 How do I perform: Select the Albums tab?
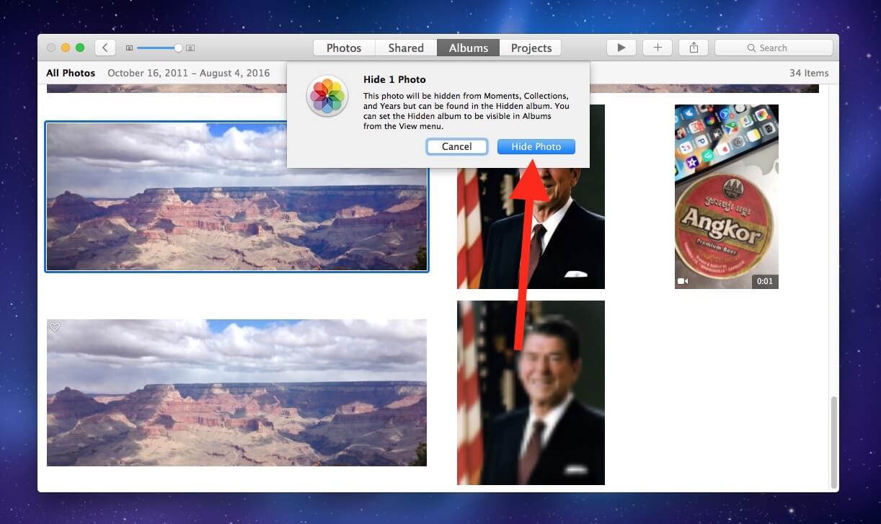click(x=468, y=48)
